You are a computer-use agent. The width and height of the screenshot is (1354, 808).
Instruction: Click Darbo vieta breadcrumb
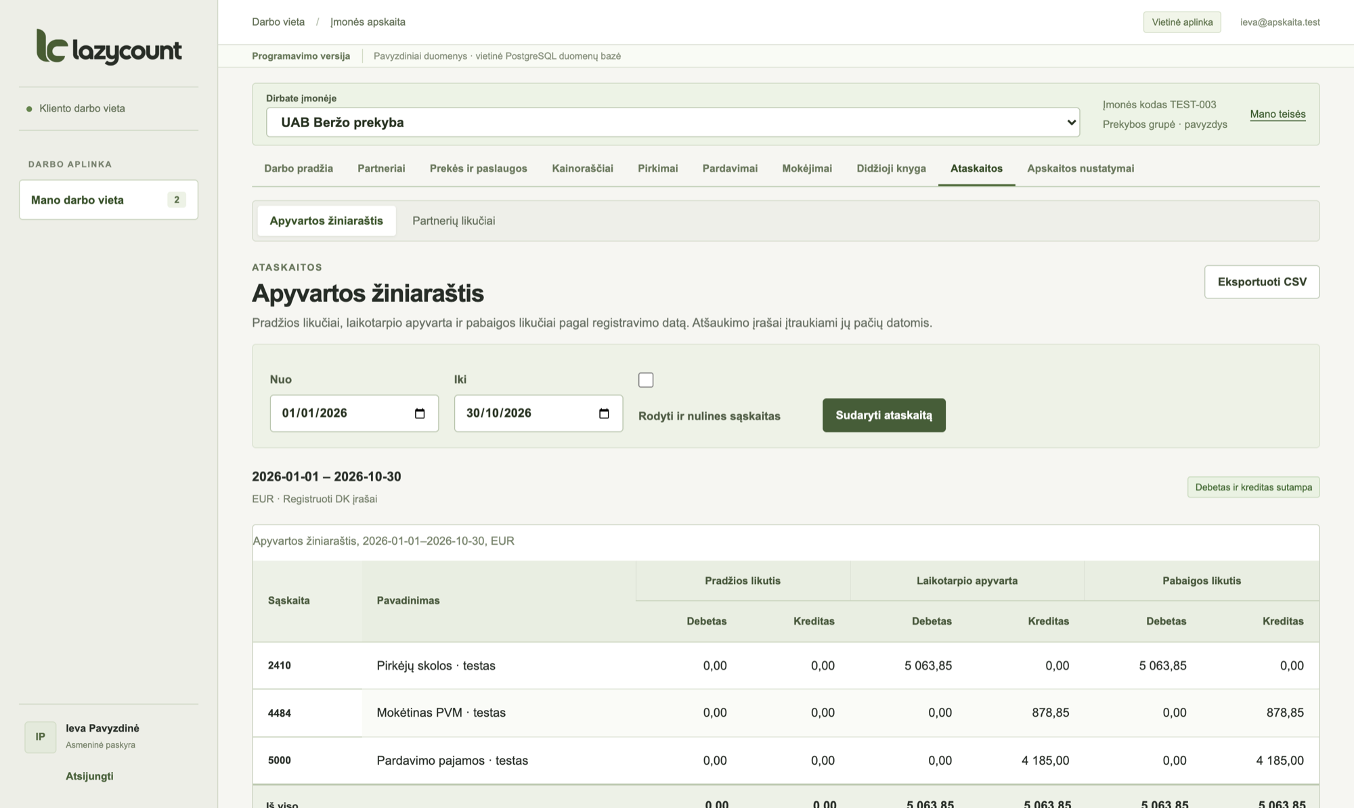[278, 22]
